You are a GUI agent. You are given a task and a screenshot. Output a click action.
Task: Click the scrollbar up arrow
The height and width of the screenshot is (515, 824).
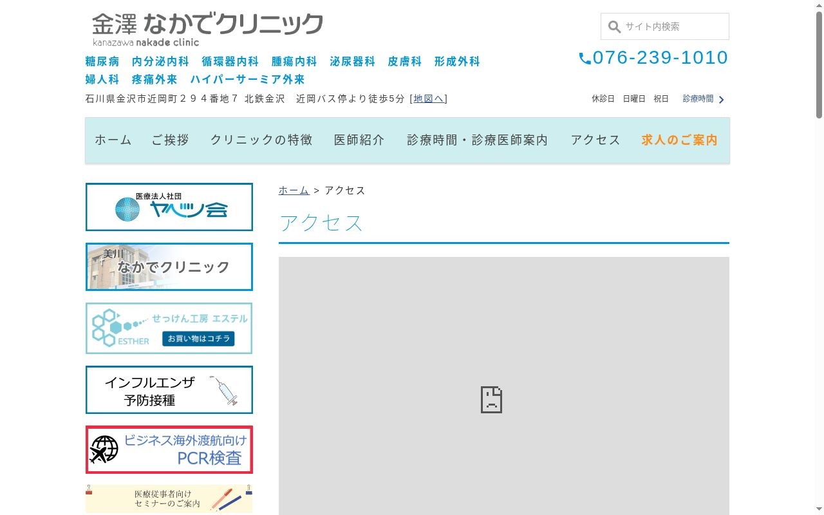click(819, 5)
